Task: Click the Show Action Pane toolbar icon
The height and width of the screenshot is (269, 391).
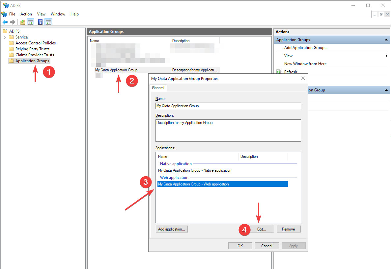Action: (48, 22)
